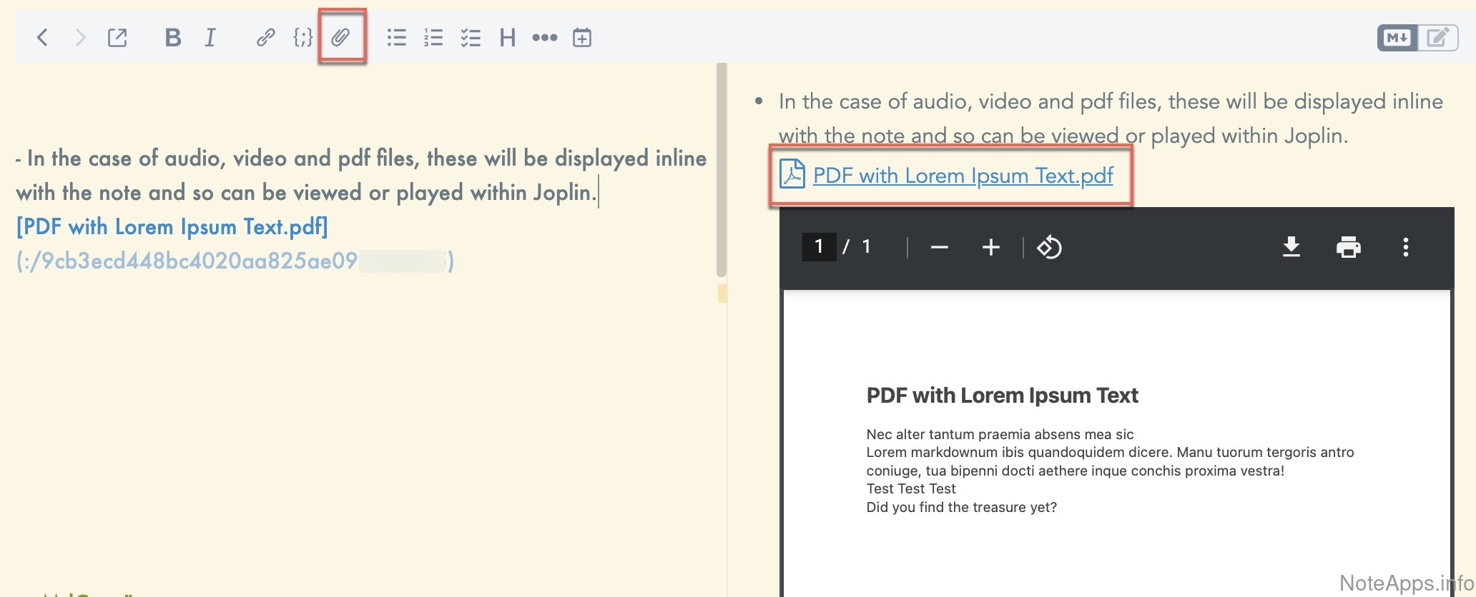
Task: Open the PDF with Lorem Ipsum Text.pdf link
Action: pos(963,176)
